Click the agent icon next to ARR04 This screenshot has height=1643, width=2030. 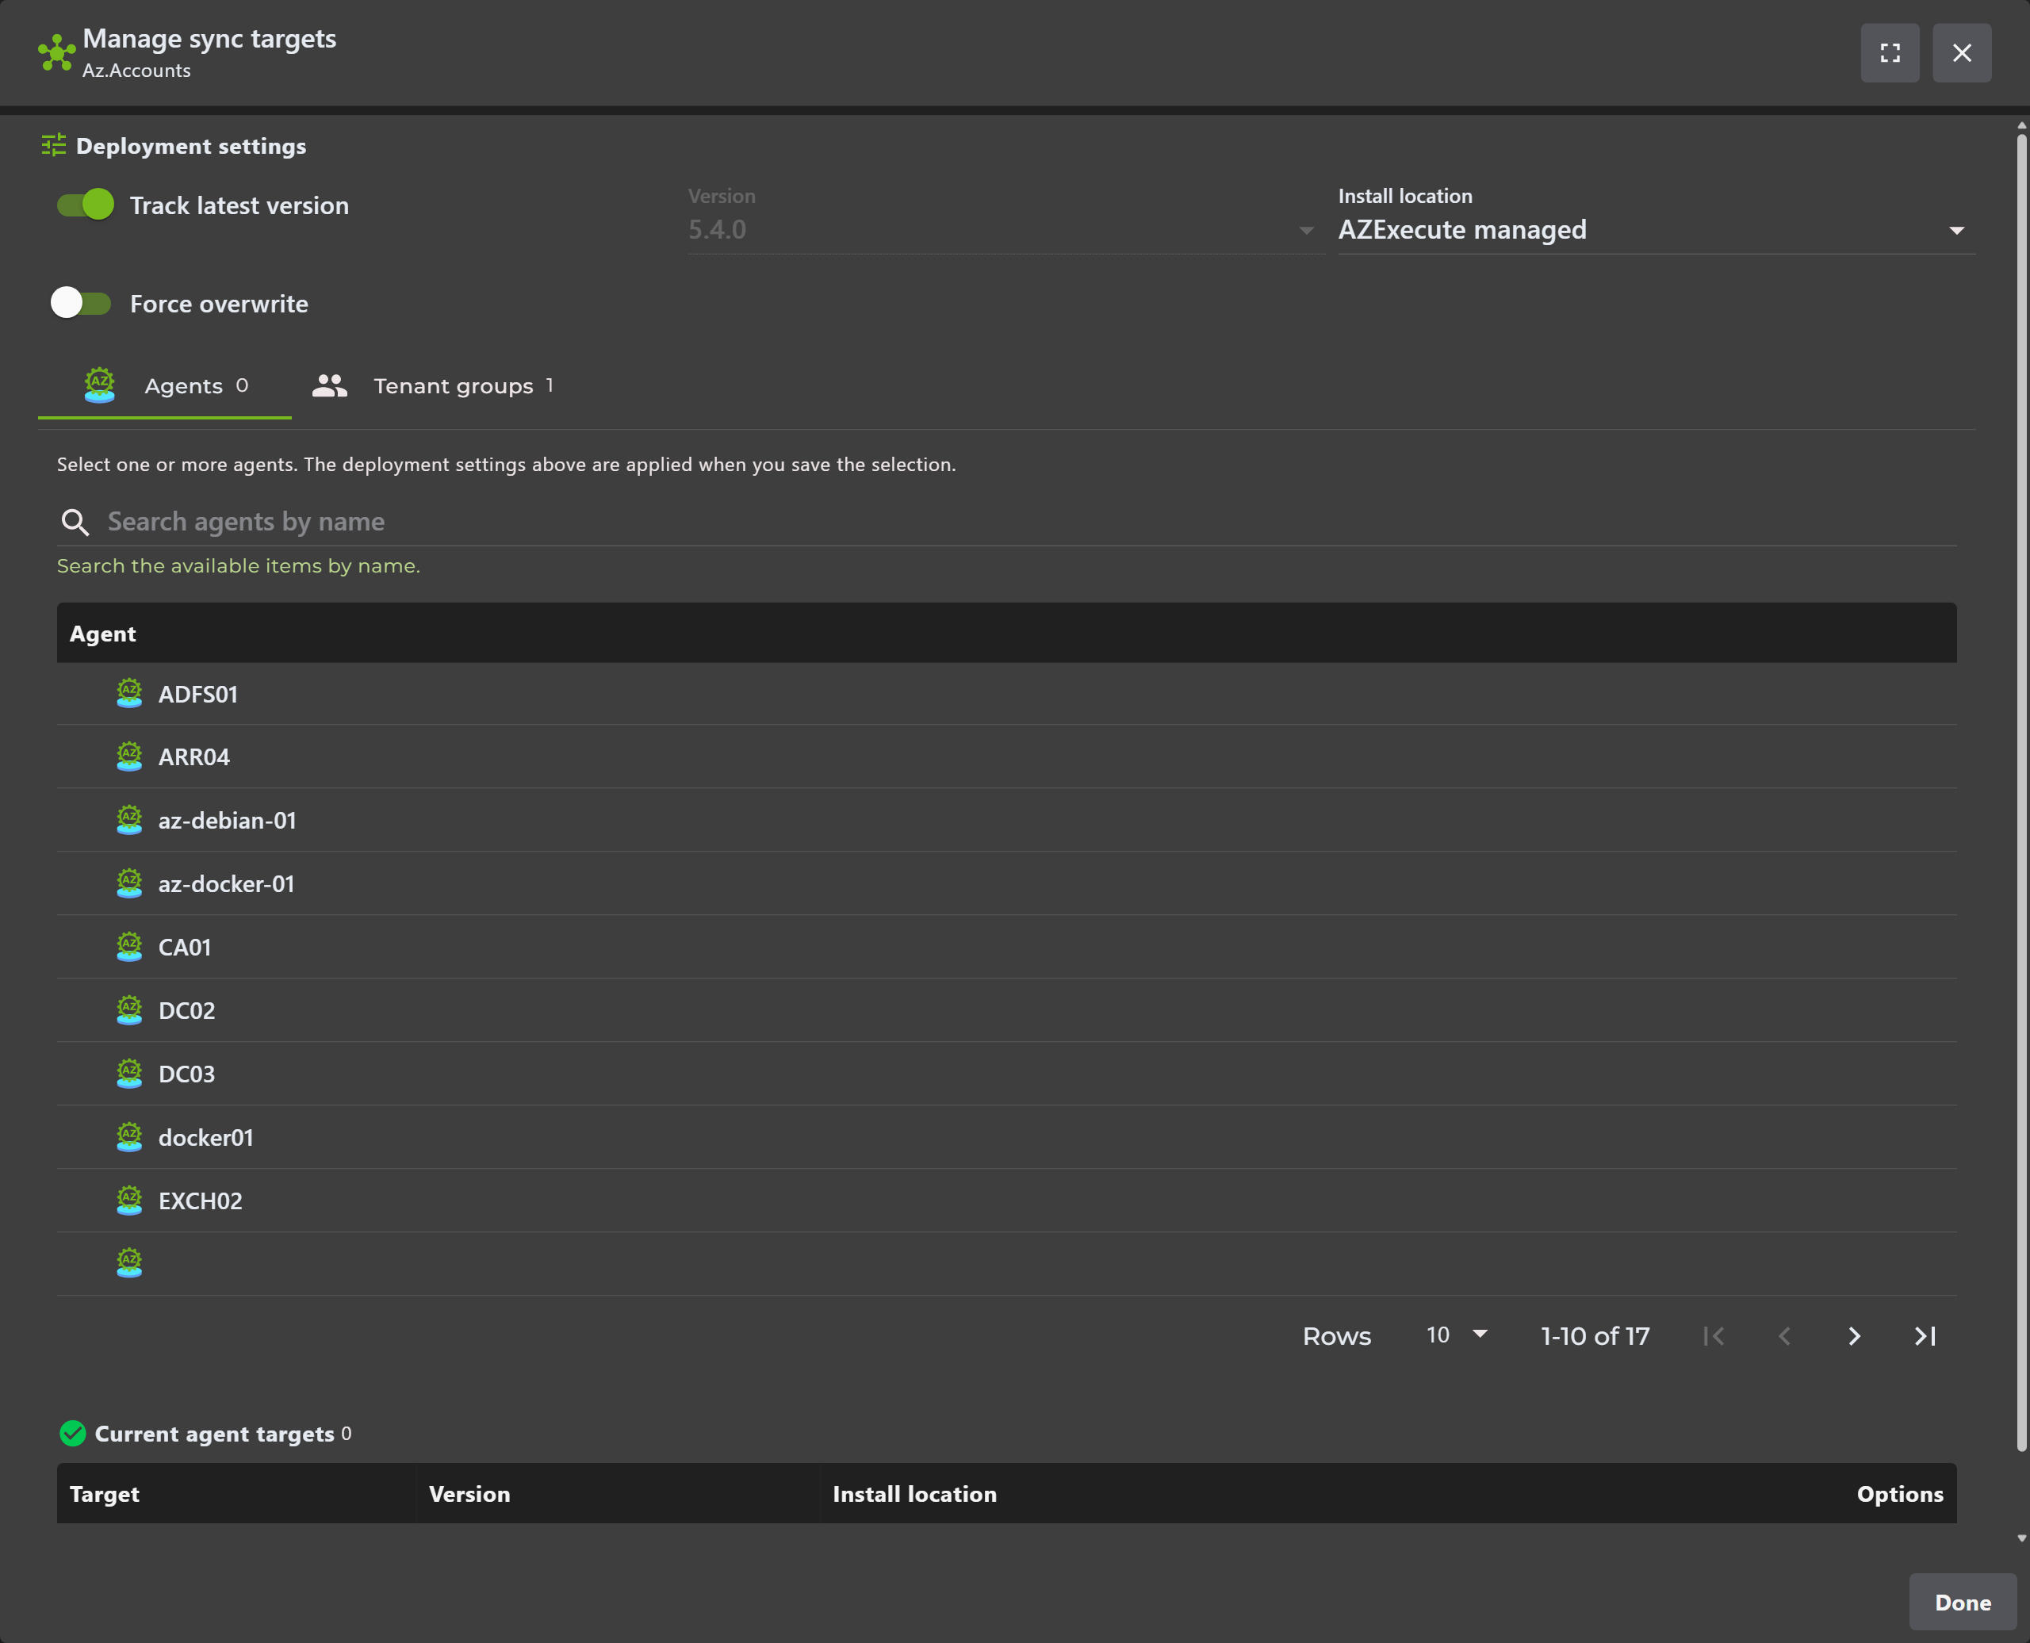(x=130, y=756)
